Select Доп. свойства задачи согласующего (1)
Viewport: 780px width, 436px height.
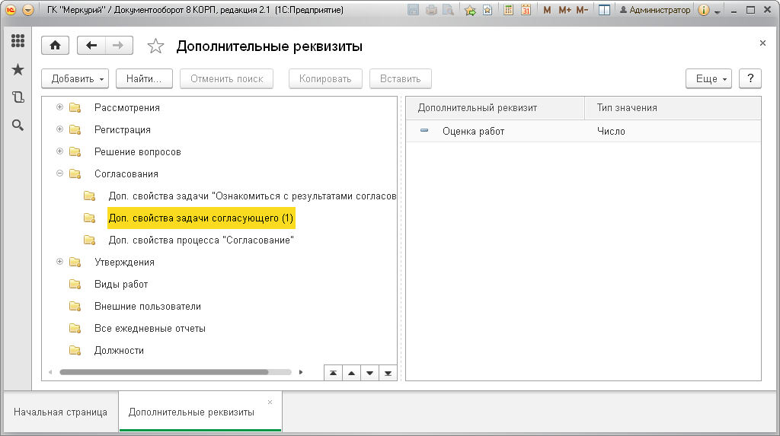tap(201, 218)
